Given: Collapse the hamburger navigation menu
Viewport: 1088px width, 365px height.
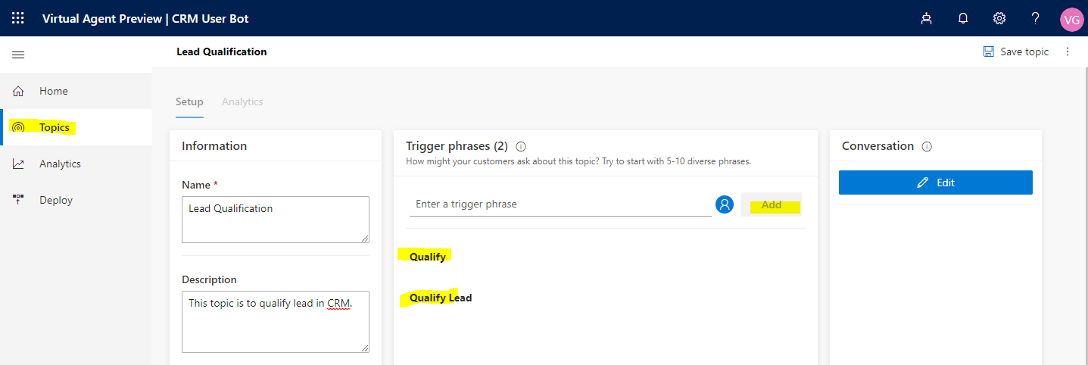Looking at the screenshot, I should pyautogui.click(x=18, y=55).
